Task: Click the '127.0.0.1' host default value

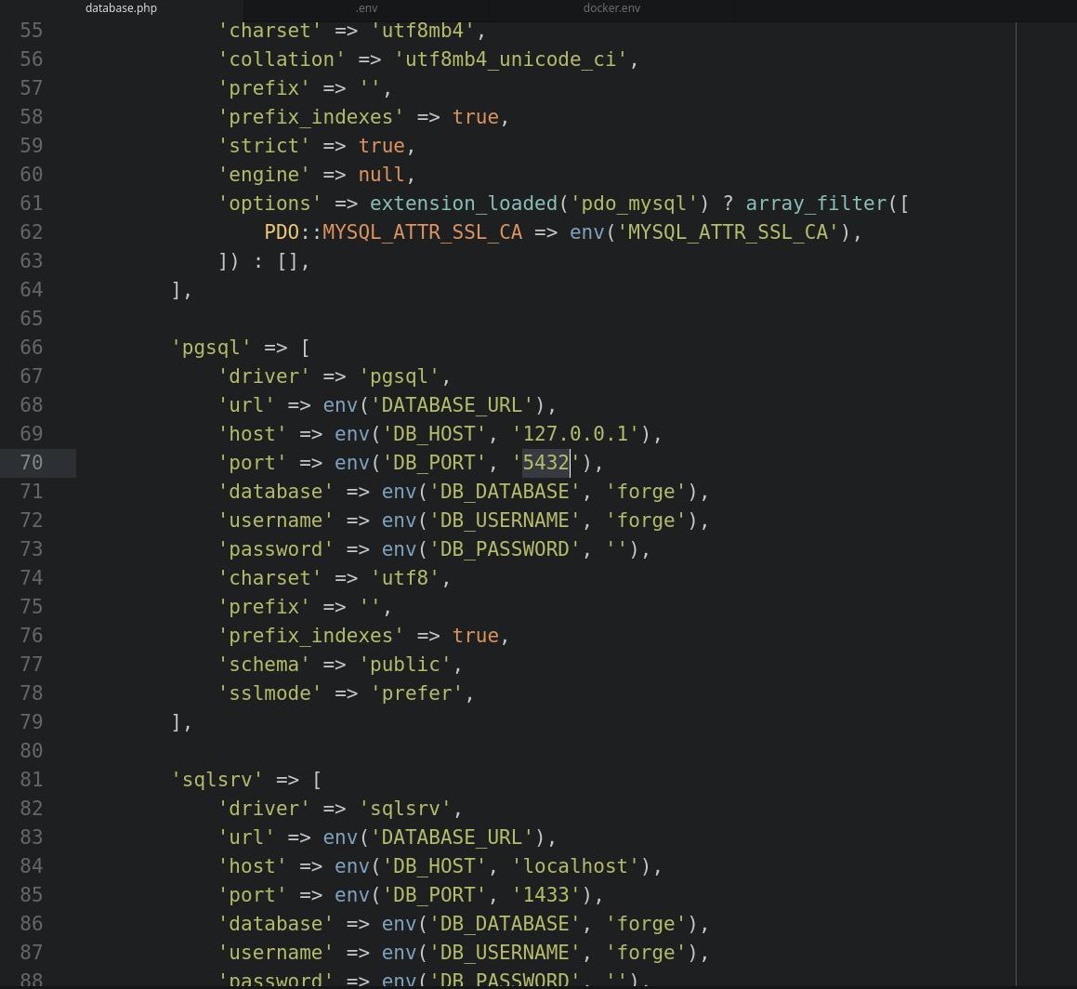Action: pyautogui.click(x=575, y=434)
